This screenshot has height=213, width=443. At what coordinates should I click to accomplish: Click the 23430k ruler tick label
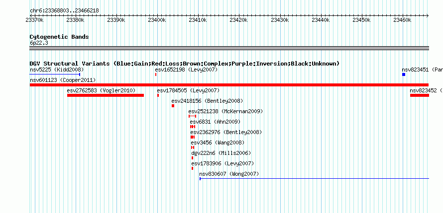tap(280, 20)
